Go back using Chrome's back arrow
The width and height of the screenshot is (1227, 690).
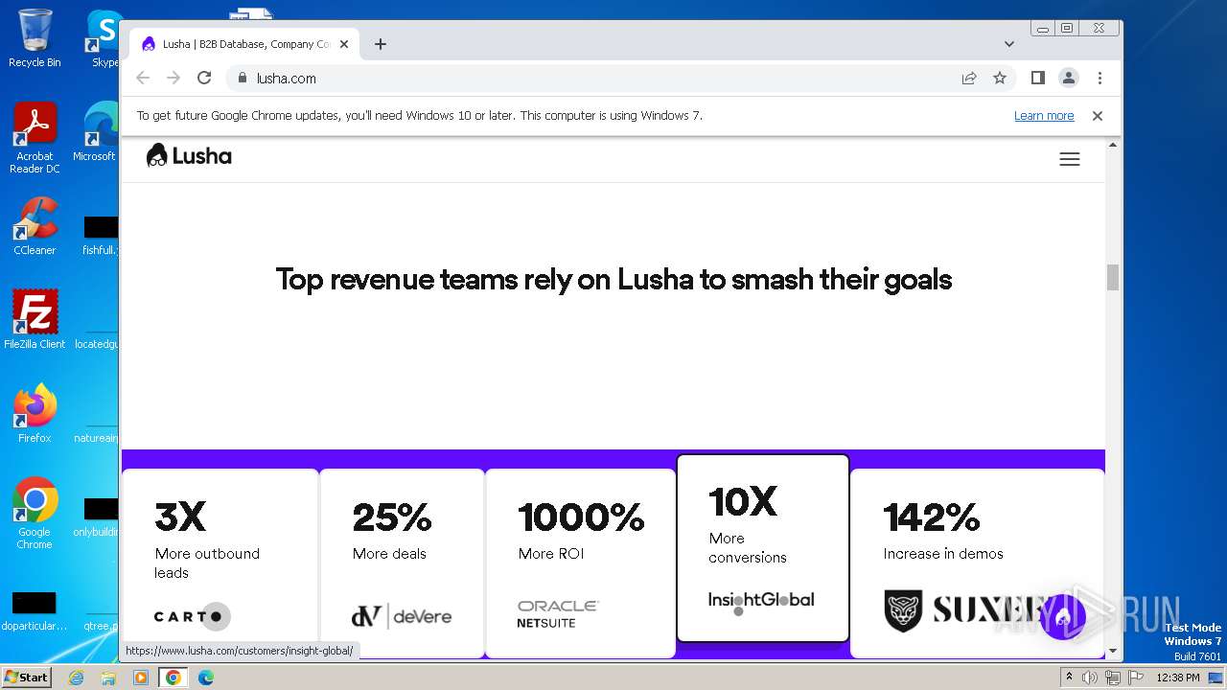pyautogui.click(x=143, y=78)
